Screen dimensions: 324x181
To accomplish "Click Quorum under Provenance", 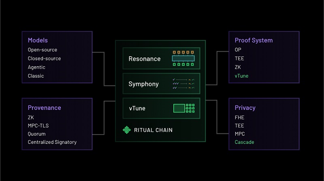I will coord(36,134).
